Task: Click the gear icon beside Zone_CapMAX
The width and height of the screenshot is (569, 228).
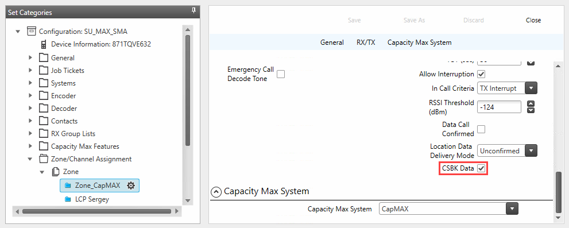Action: (131, 186)
